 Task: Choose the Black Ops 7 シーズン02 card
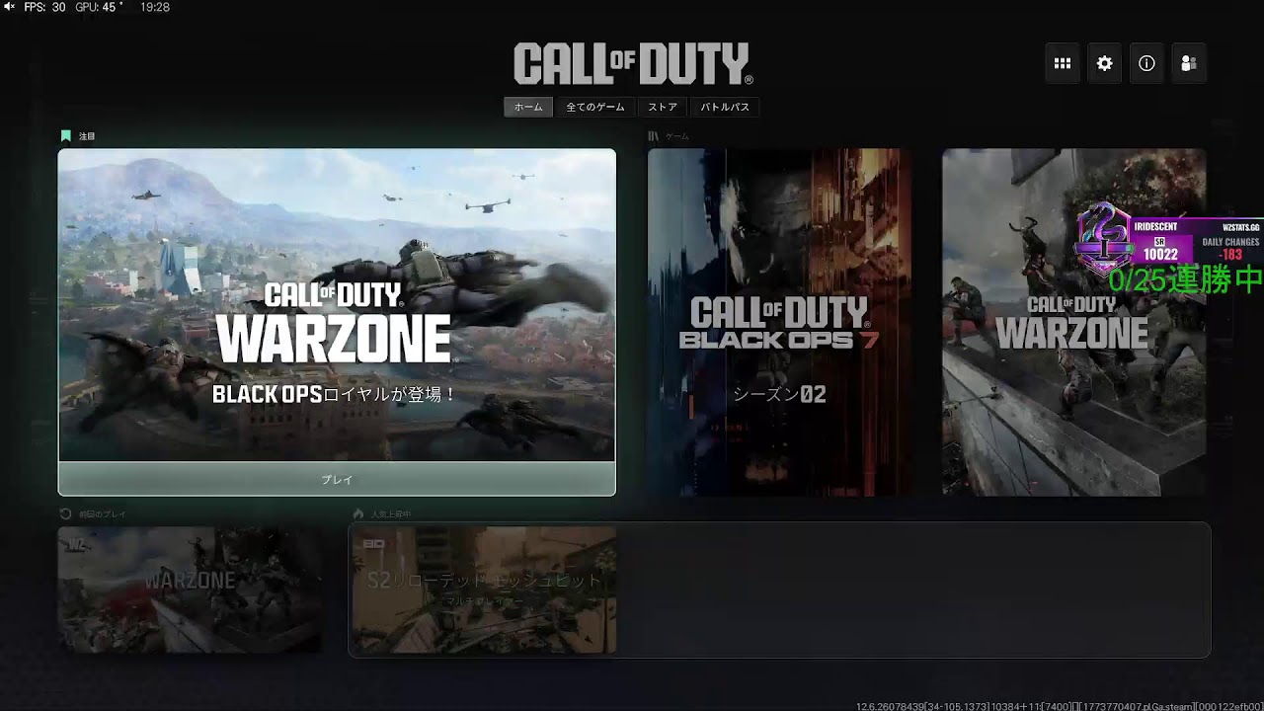pyautogui.click(x=779, y=322)
